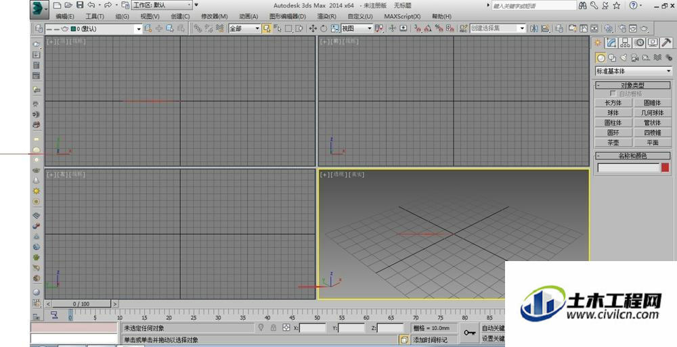Click the Mirror tool
Screen dimensions: 677x347
tap(534, 28)
